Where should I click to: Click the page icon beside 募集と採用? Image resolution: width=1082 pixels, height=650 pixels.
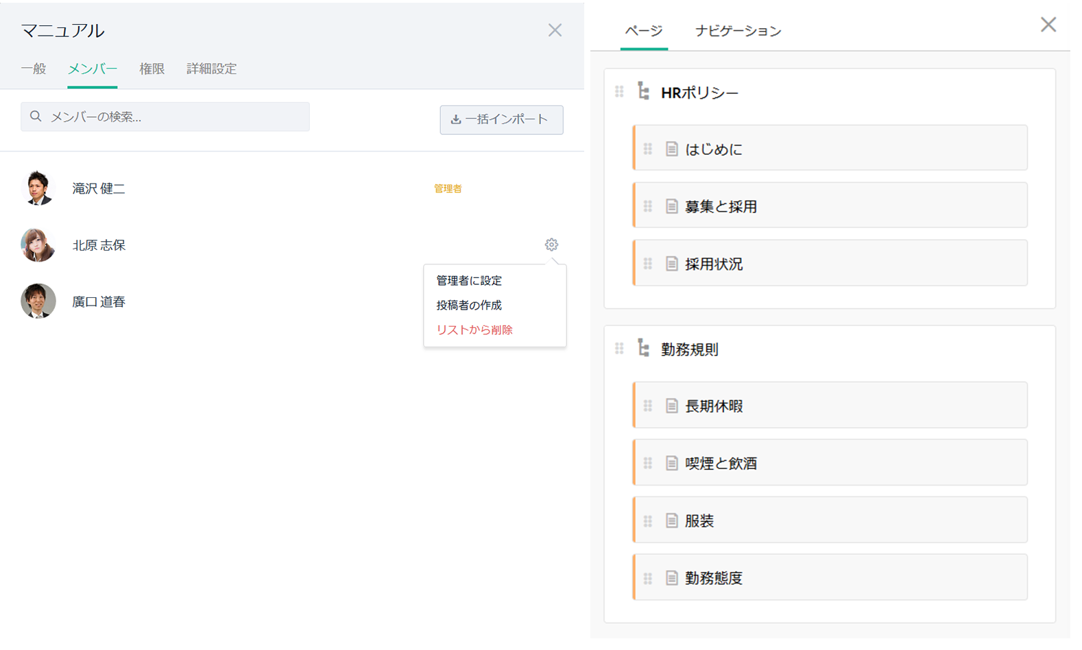pyautogui.click(x=672, y=206)
